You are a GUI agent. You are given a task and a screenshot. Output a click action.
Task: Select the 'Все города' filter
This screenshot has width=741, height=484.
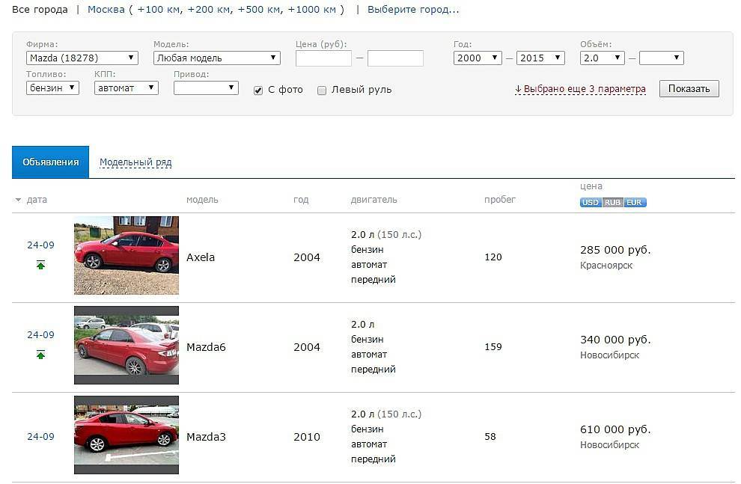(40, 10)
